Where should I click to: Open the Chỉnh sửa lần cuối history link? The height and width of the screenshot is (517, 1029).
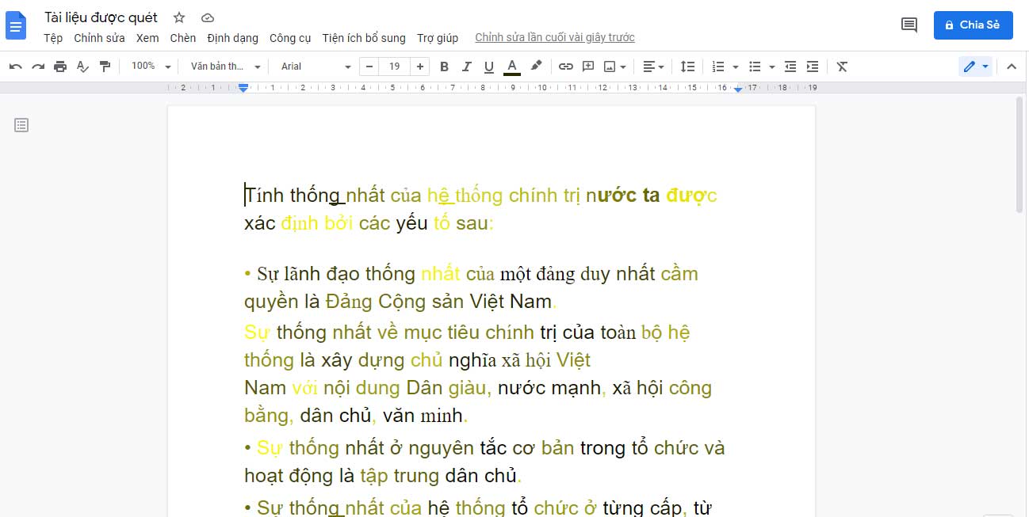click(554, 38)
